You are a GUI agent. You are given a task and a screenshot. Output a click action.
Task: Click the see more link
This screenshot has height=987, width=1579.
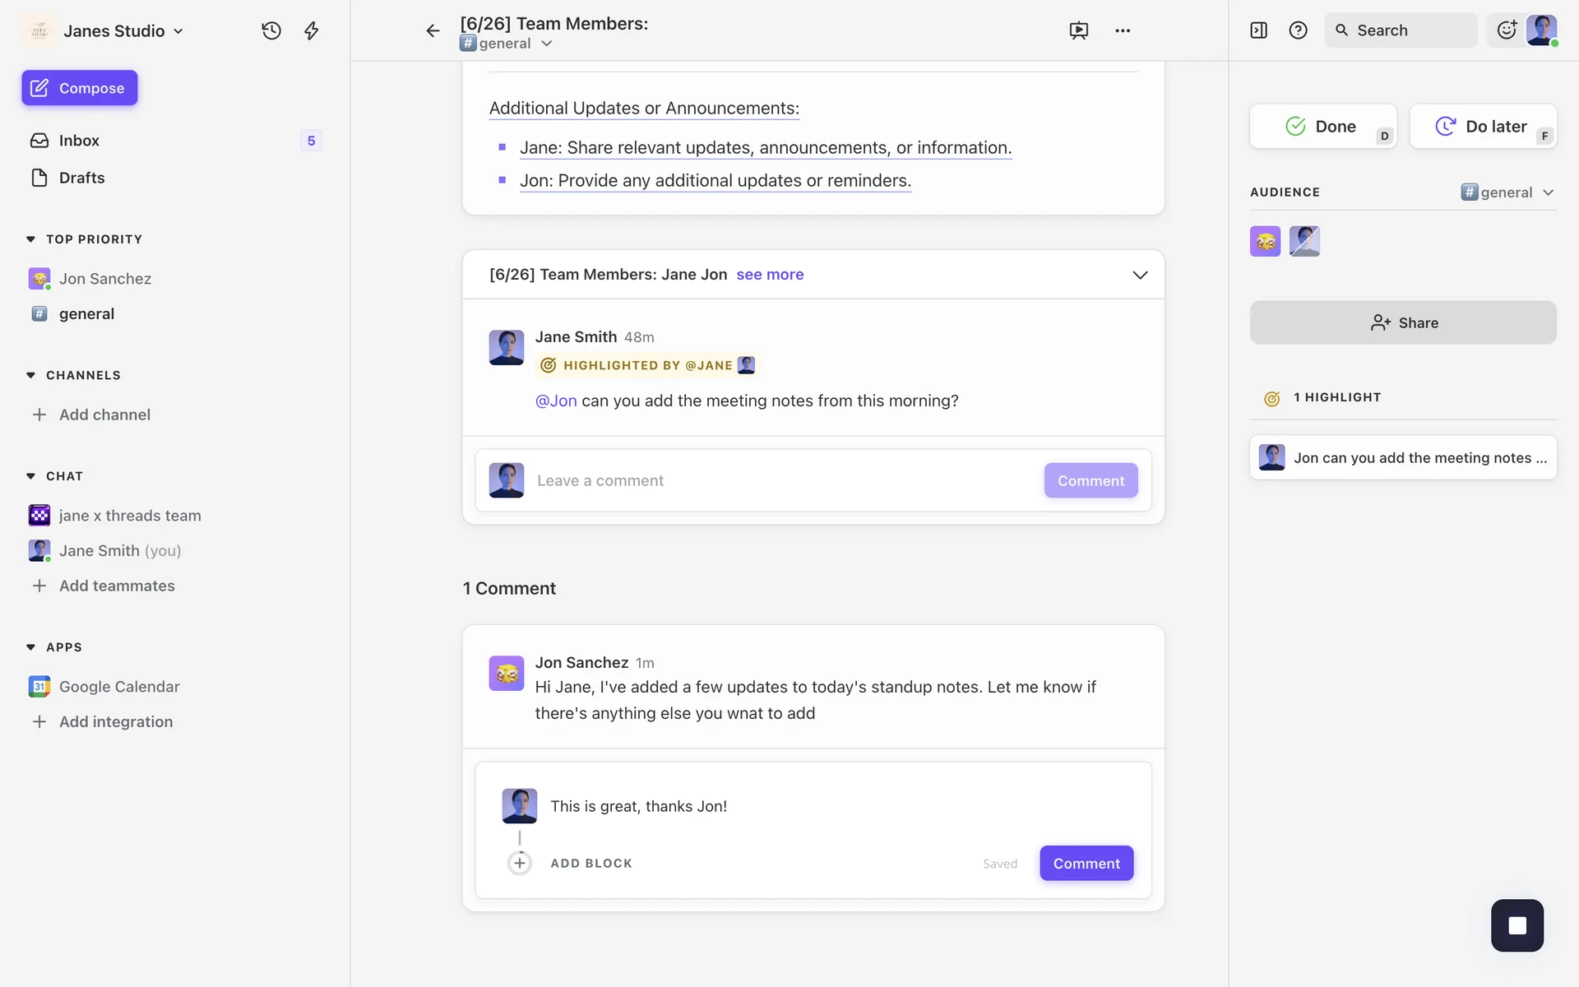[x=770, y=275]
